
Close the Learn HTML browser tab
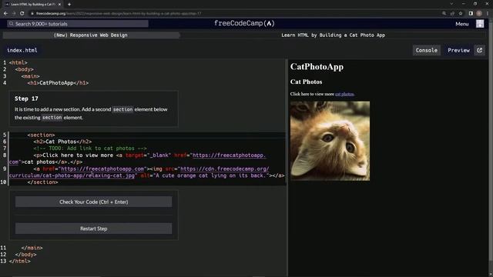[59, 5]
